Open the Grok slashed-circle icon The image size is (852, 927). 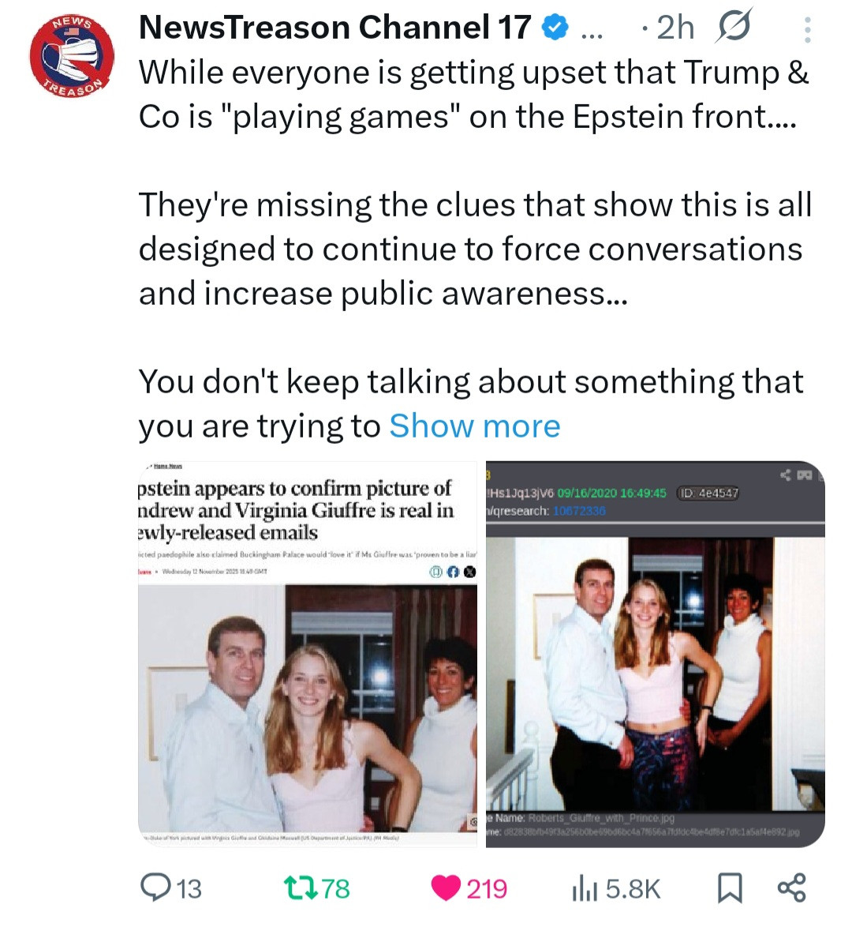[x=733, y=28]
